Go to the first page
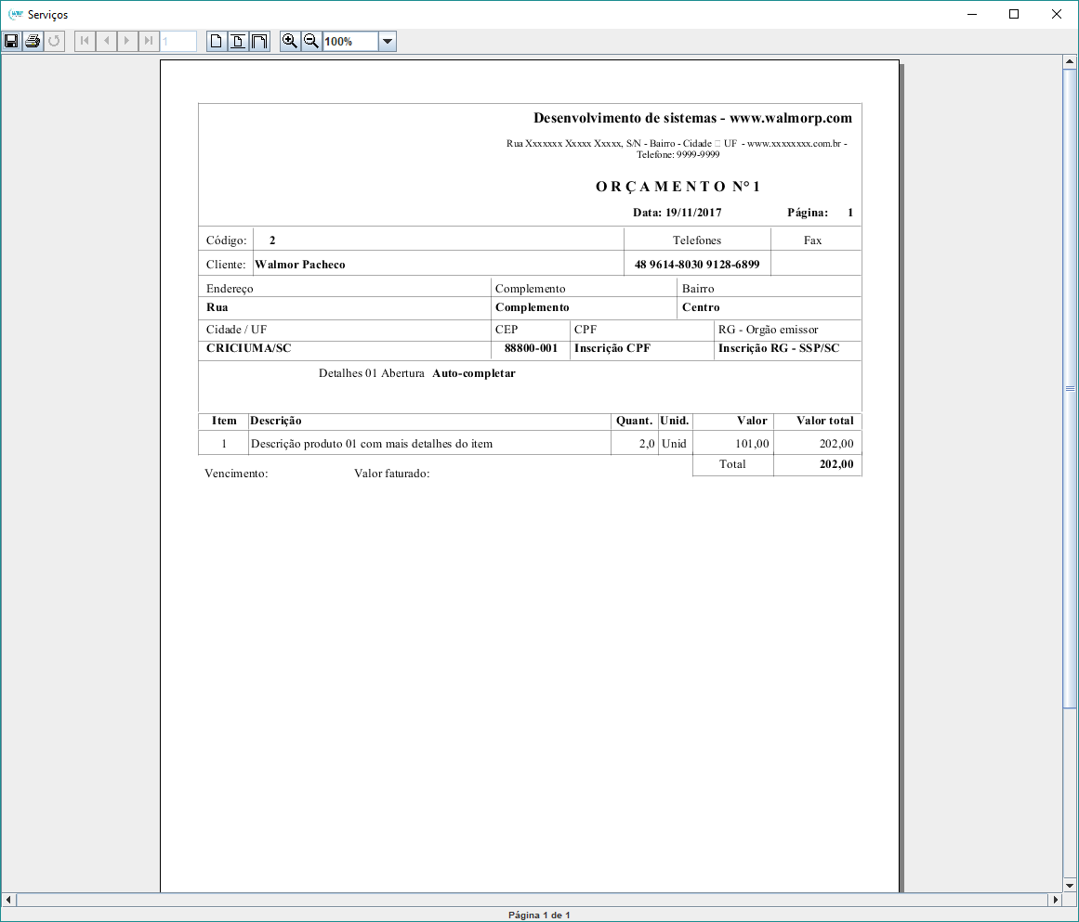Image resolution: width=1079 pixels, height=922 pixels. pyautogui.click(x=85, y=41)
